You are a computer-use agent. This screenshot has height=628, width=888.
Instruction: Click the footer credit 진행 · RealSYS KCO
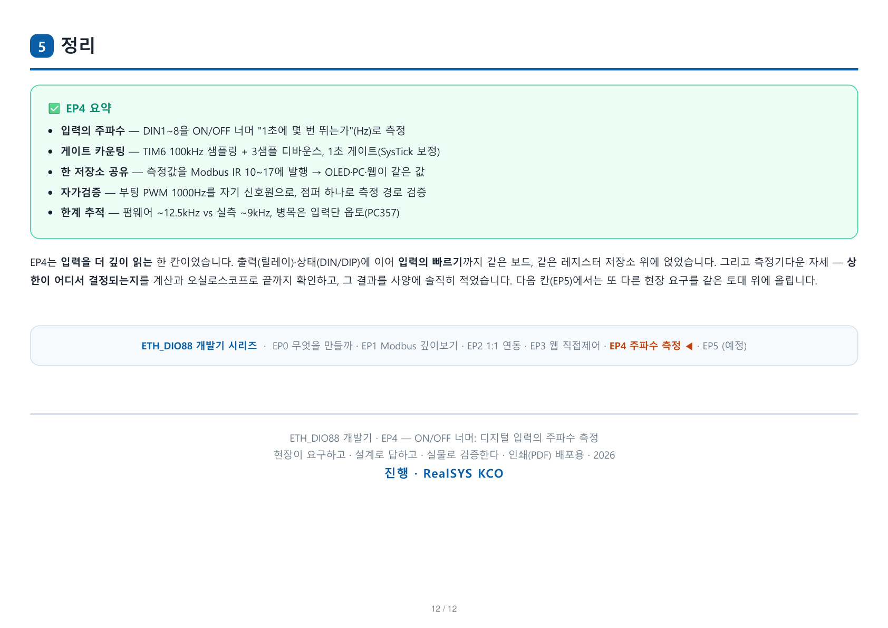pyautogui.click(x=444, y=473)
